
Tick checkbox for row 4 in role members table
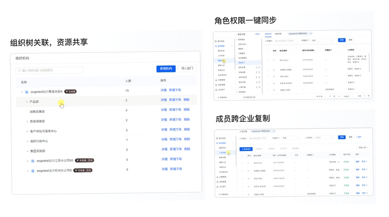[x=268, y=83]
